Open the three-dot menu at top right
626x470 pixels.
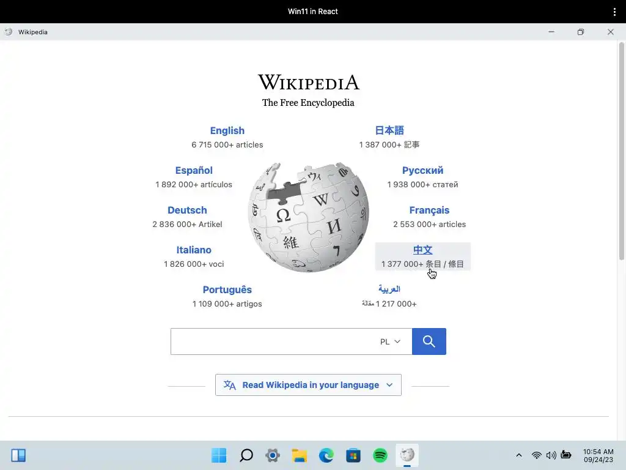click(x=614, y=12)
